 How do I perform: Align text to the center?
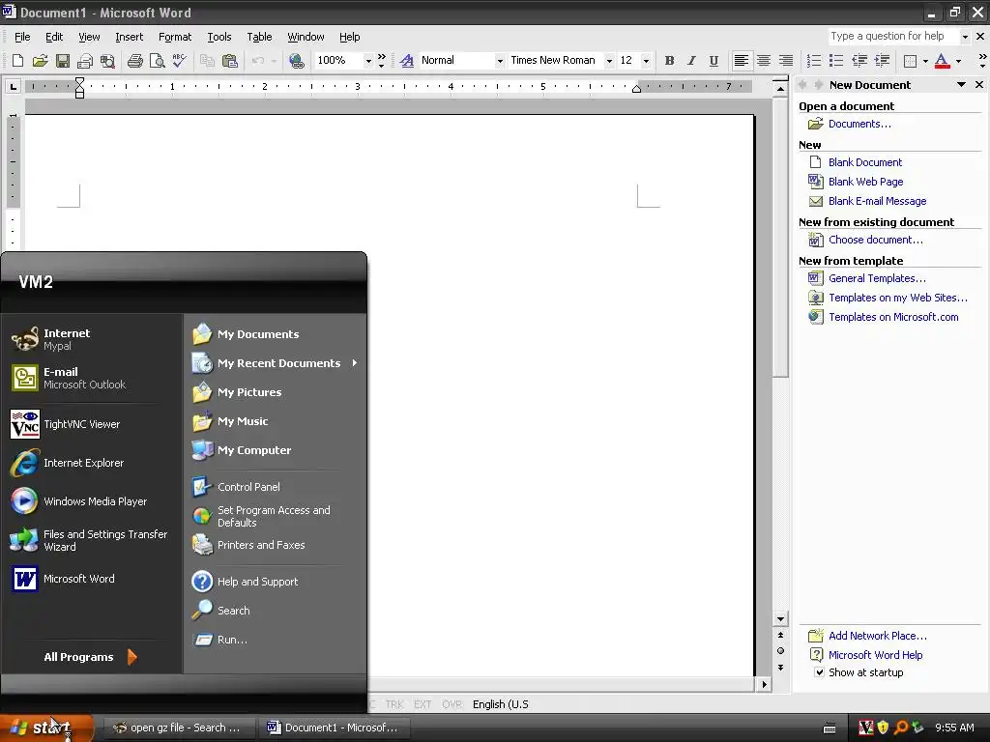764,61
